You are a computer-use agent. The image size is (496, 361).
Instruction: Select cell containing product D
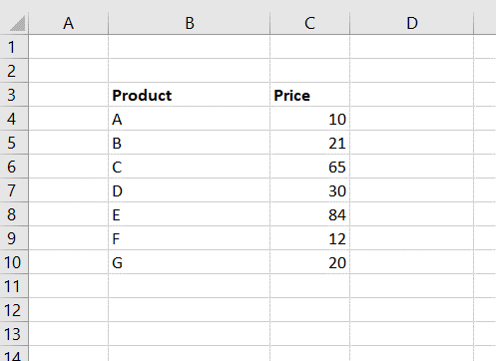[x=190, y=190]
